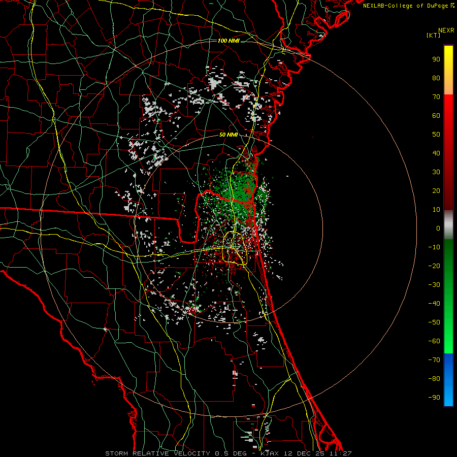Click the -30 value on velocity scale
The height and width of the screenshot is (457, 457).
(434, 285)
